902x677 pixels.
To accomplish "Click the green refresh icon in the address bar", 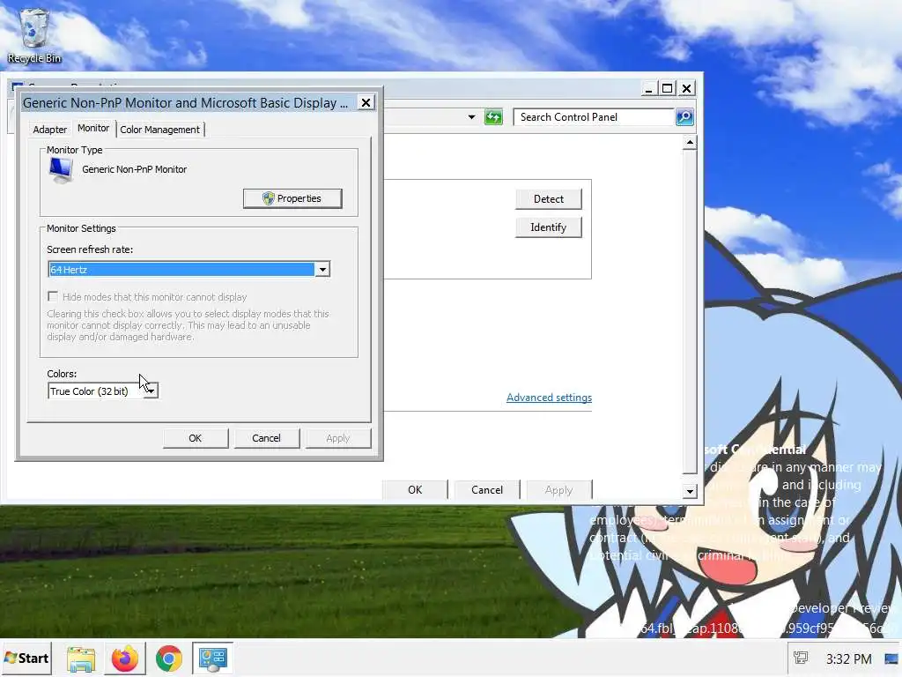I will (493, 117).
